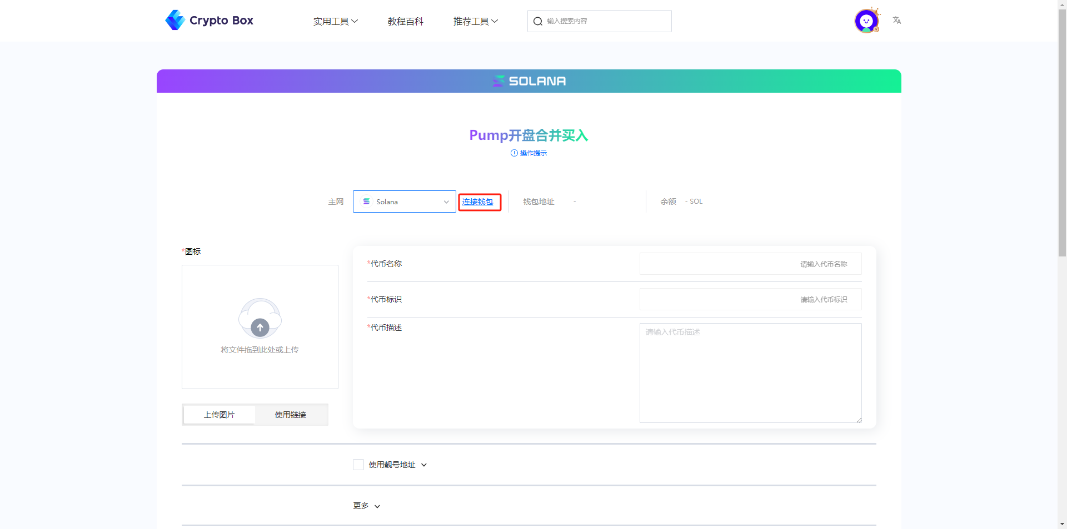Click the 钱包地址 label text
The image size is (1067, 529).
click(539, 201)
